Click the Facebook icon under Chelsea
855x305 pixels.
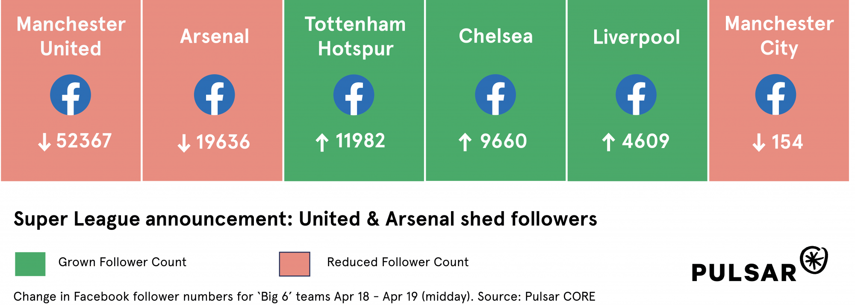click(x=495, y=95)
